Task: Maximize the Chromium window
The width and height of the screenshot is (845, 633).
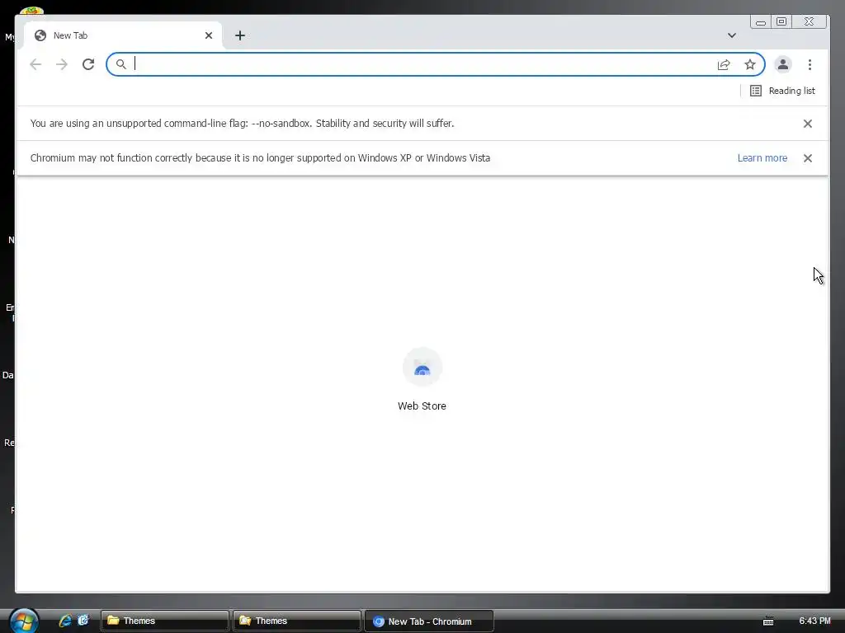Action: pyautogui.click(x=781, y=21)
